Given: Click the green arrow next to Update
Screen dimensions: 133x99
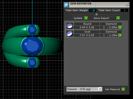Looking at the screenshot, I should [x=86, y=18].
